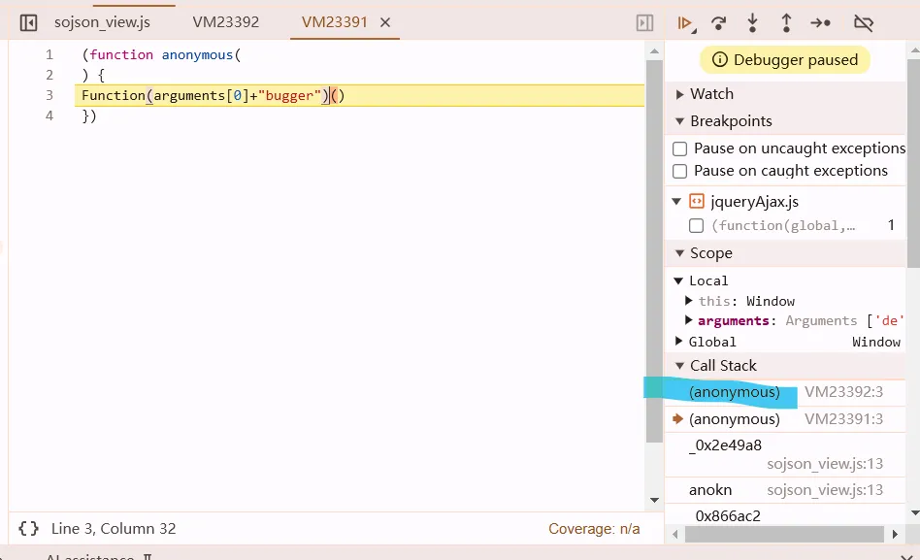This screenshot has height=560, width=920.
Task: Collapse the Local scope
Action: click(678, 280)
